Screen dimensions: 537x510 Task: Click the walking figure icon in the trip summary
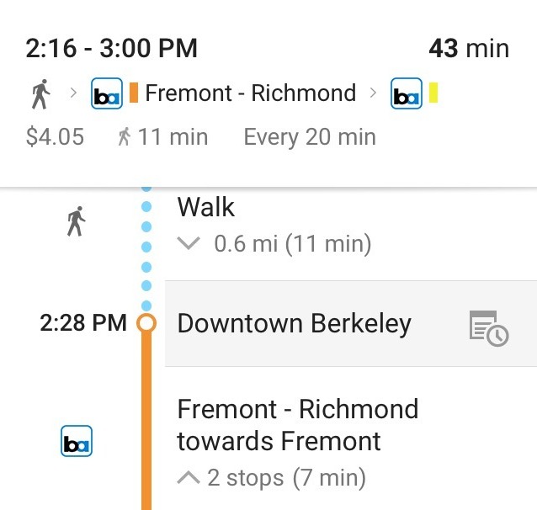[40, 93]
